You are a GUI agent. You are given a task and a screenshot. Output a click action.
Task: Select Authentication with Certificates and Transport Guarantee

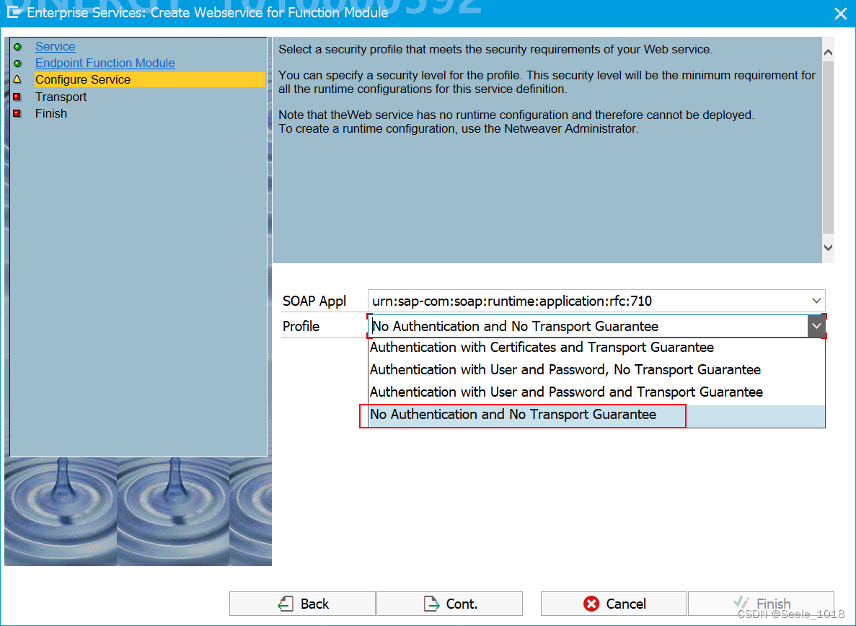[x=541, y=347]
